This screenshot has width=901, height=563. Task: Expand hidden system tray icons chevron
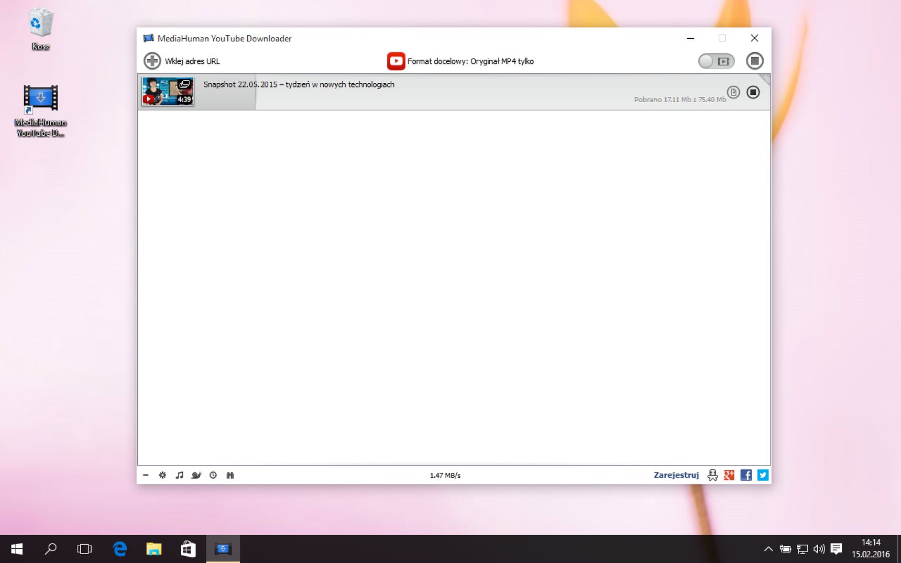(768, 549)
